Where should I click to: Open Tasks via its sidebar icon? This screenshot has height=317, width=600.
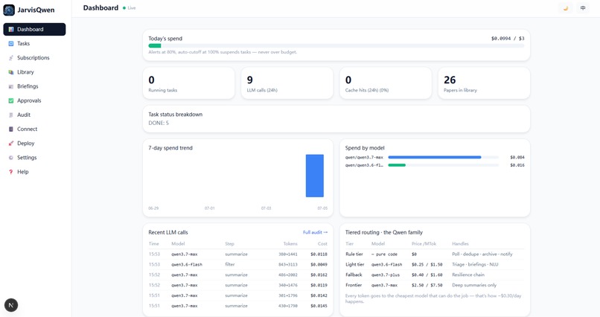tap(11, 44)
